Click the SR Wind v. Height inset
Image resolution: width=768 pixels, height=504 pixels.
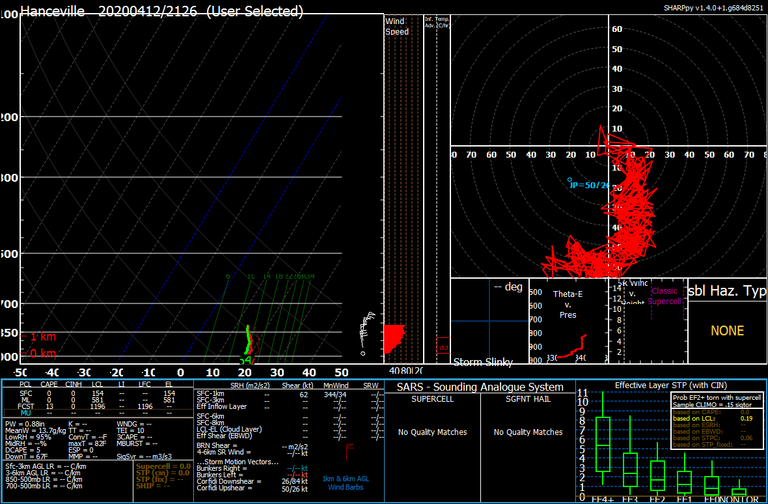tap(648, 321)
